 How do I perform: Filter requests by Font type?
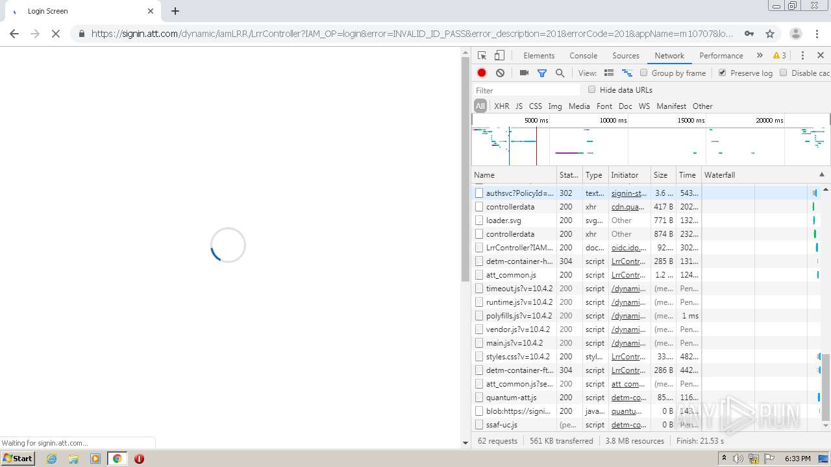(604, 106)
